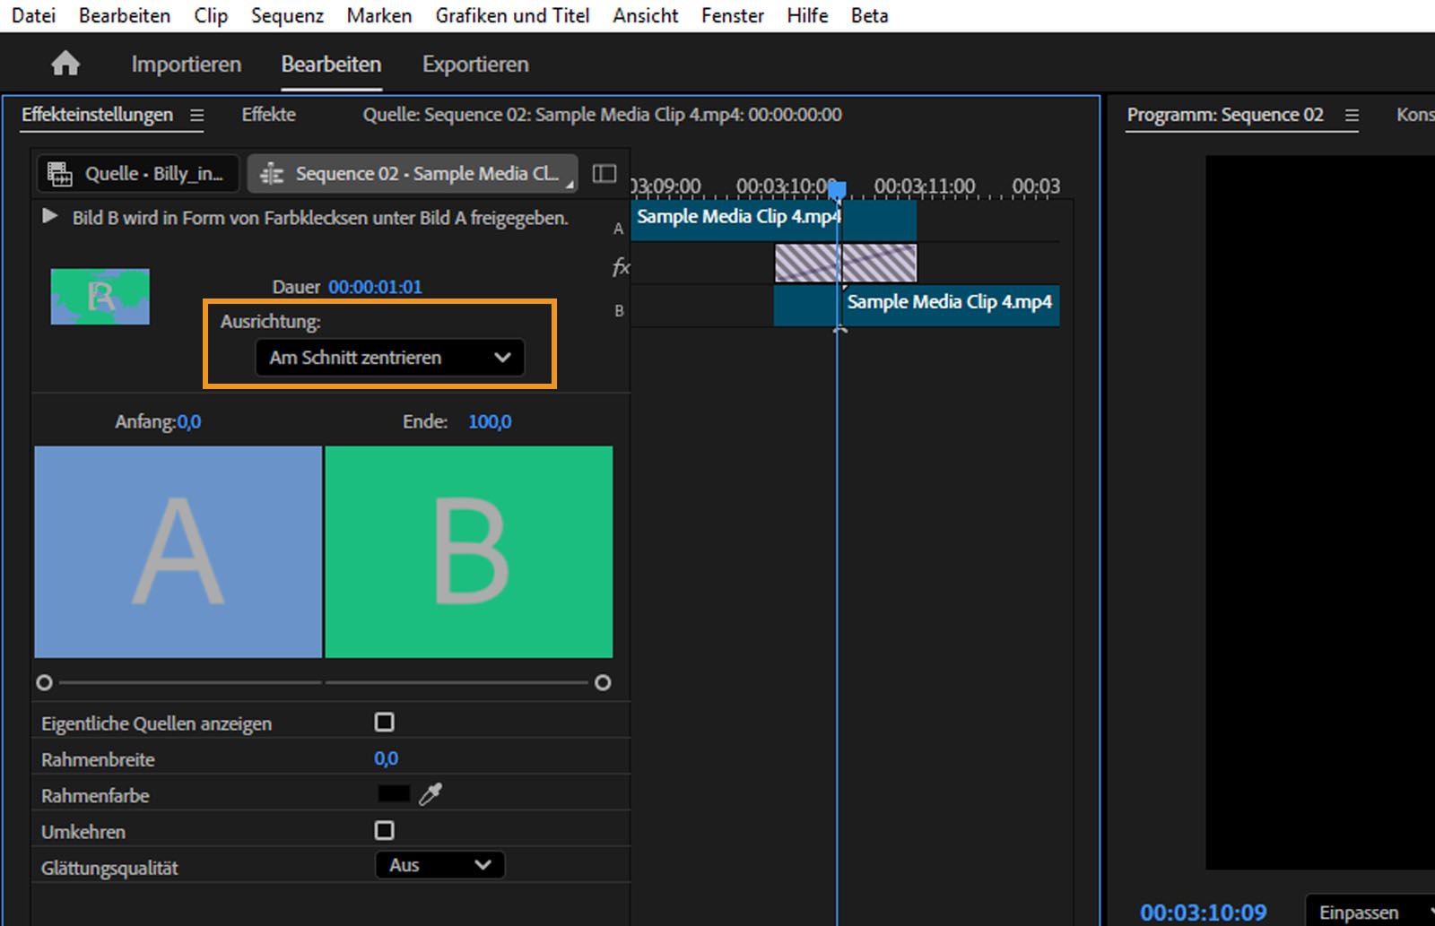
Task: Open Effekteinstellungen panel menu icon
Action: (196, 116)
